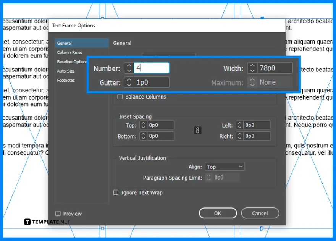Decrease the Gutter value using the down arrow
The image size is (336, 241).
pos(129,84)
